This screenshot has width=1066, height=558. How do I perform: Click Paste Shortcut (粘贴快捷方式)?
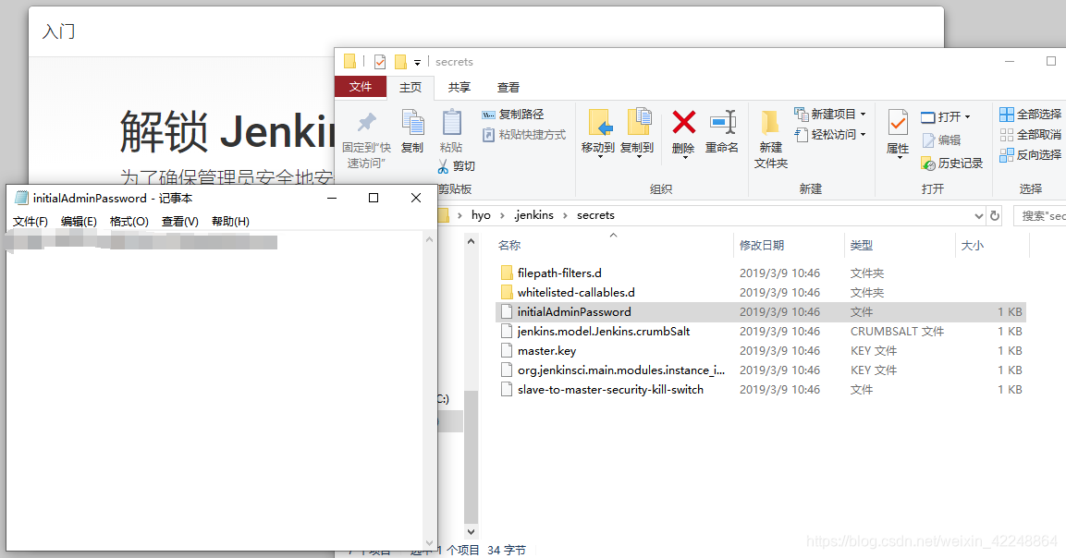pyautogui.click(x=523, y=135)
